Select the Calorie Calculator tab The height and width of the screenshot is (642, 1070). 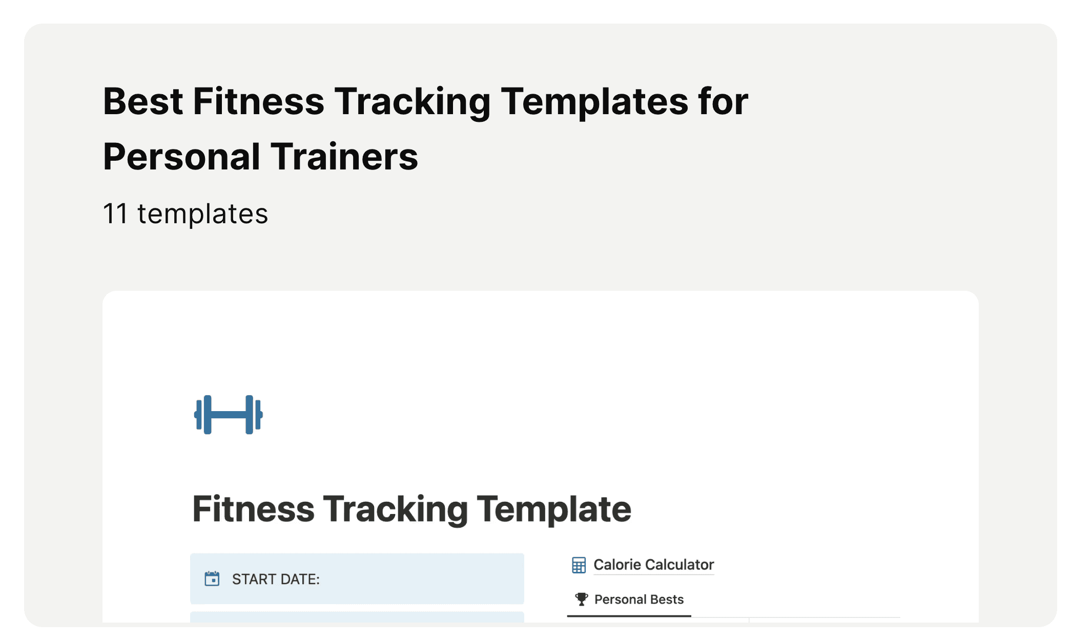653,565
